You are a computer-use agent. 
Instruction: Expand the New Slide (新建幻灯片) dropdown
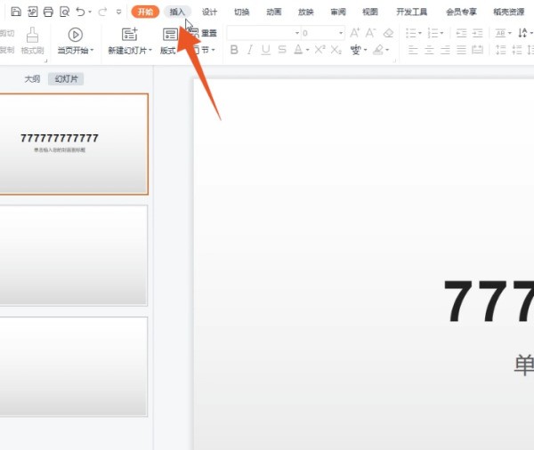click(130, 51)
